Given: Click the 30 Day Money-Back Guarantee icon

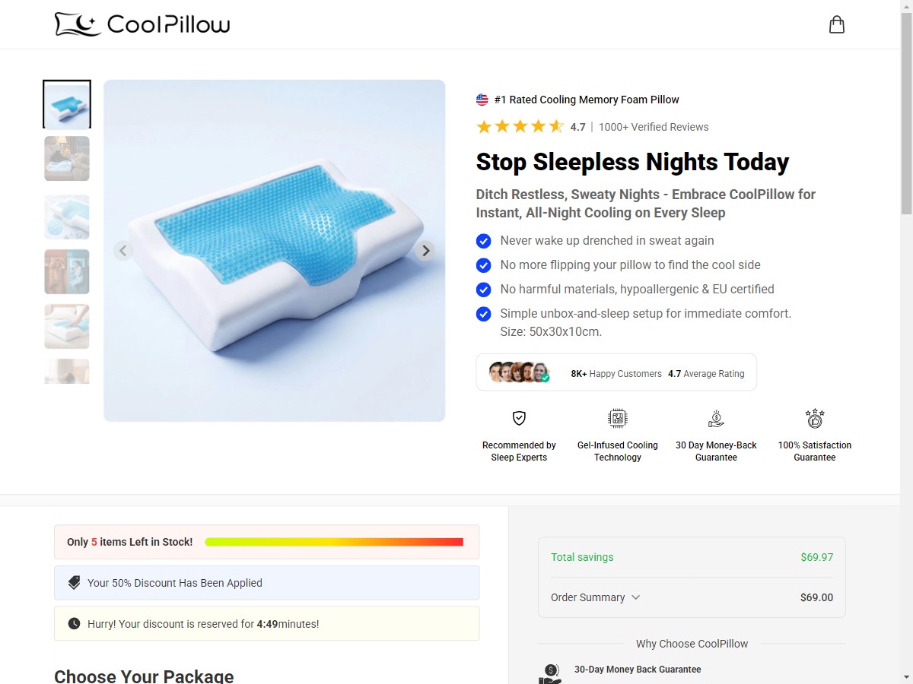Looking at the screenshot, I should click(x=716, y=418).
